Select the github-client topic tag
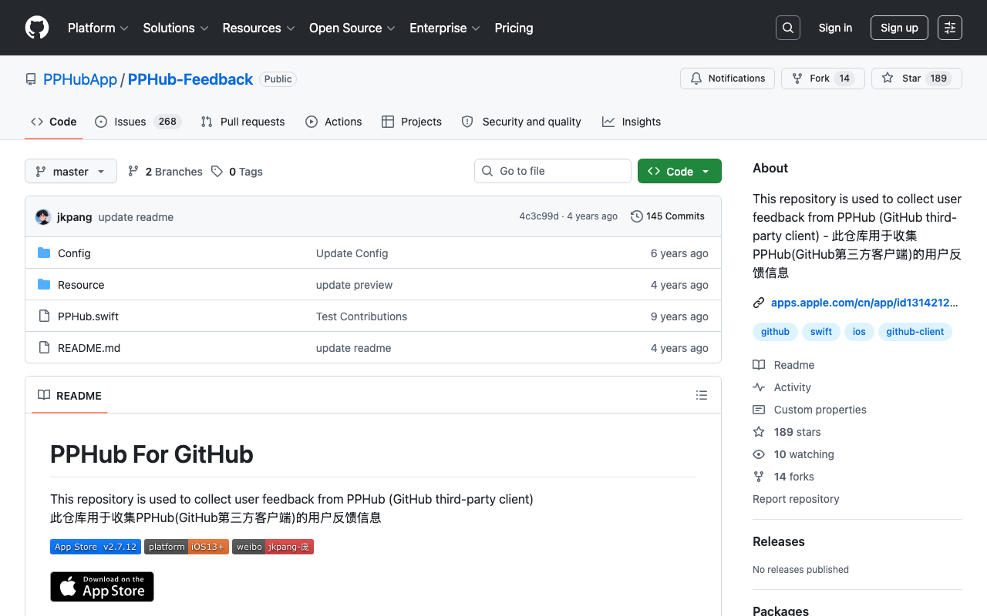The height and width of the screenshot is (616, 987). point(915,332)
